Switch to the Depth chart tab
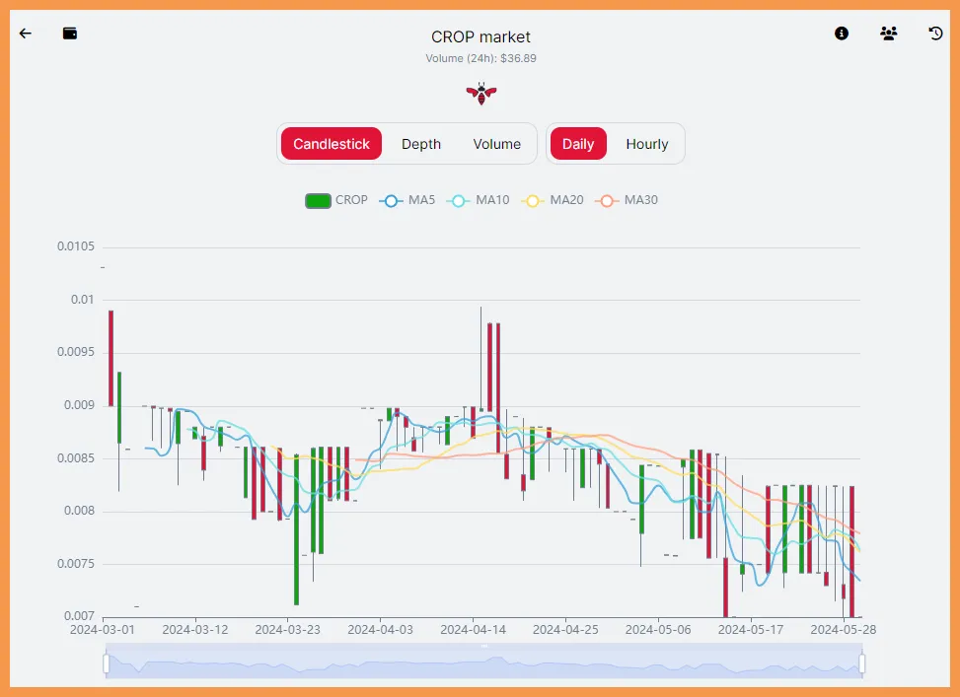The image size is (960, 697). 421,144
